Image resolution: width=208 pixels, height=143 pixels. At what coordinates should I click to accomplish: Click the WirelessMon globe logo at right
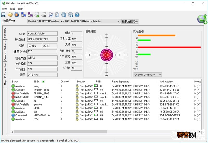[x=202, y=19]
